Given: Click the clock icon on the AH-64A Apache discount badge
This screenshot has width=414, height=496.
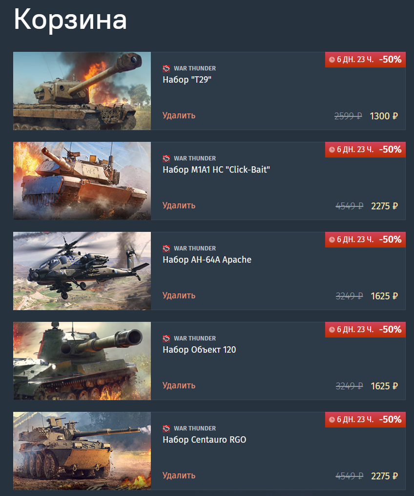Looking at the screenshot, I should click(x=332, y=240).
